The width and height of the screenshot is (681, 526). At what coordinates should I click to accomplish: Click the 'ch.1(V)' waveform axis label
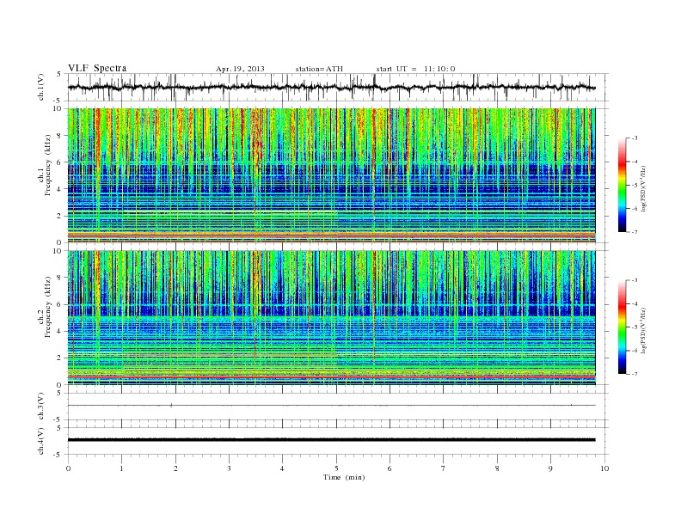point(41,87)
